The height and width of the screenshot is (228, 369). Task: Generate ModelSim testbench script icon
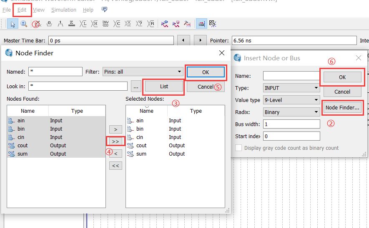187,24
